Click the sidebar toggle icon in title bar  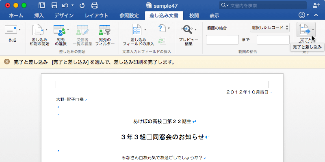tap(42, 5)
